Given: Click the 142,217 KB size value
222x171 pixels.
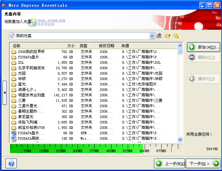Looking at the screenshot, I should pos(64,95).
